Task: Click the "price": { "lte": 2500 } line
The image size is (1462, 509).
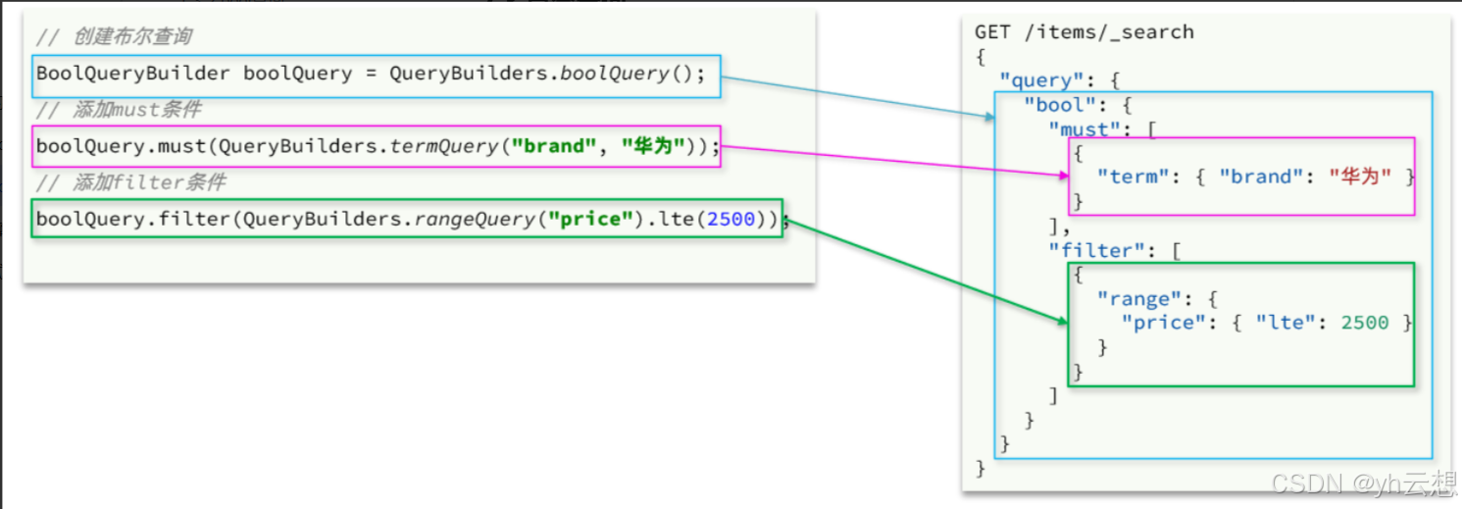Action: (1267, 323)
